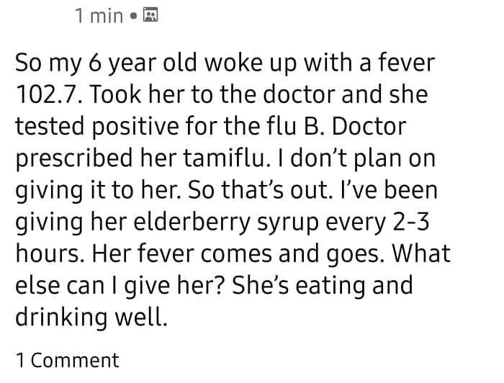Click the group members privacy icon
Screen dimensions: 504x383
pyautogui.click(x=150, y=14)
